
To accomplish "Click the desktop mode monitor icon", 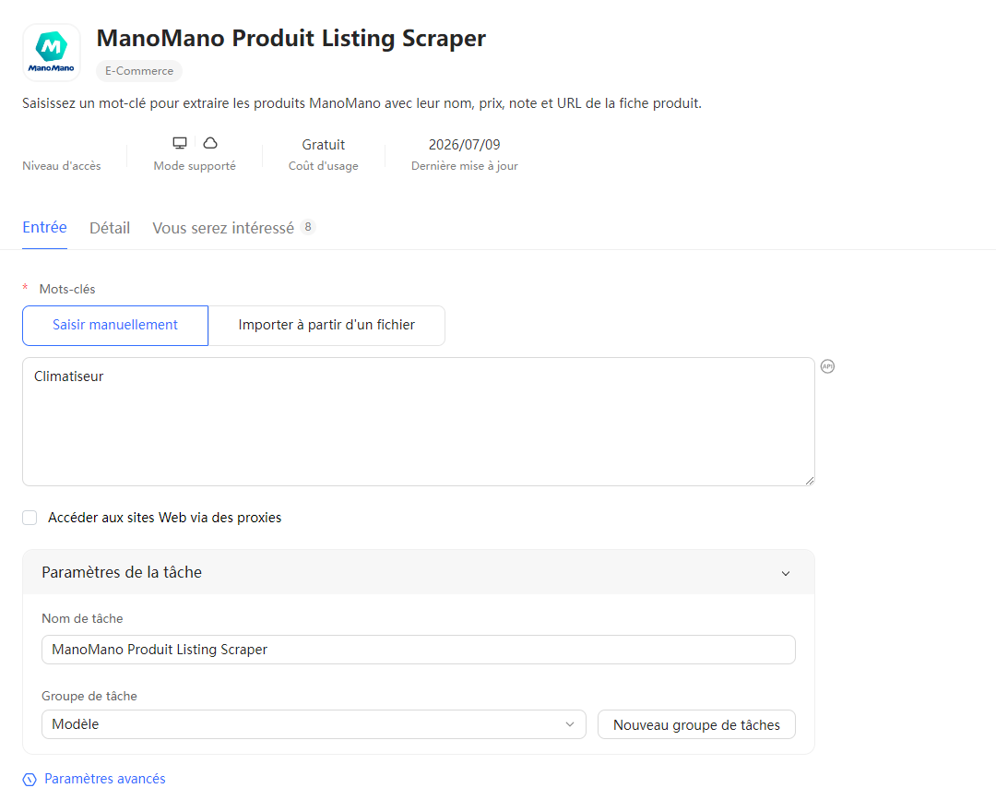I will coord(180,143).
